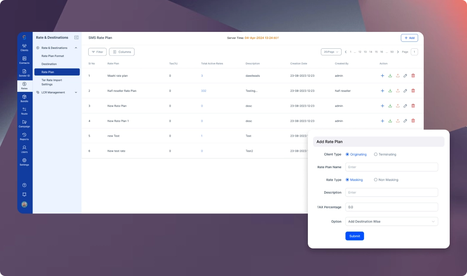Open the 20/Page page size dropdown
467x276 pixels.
coord(331,52)
